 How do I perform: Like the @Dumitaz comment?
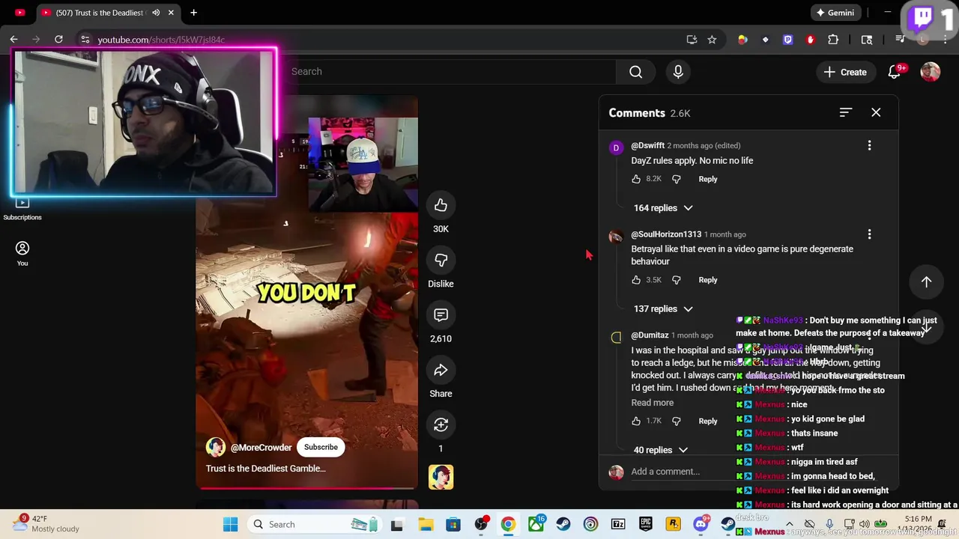click(x=636, y=421)
